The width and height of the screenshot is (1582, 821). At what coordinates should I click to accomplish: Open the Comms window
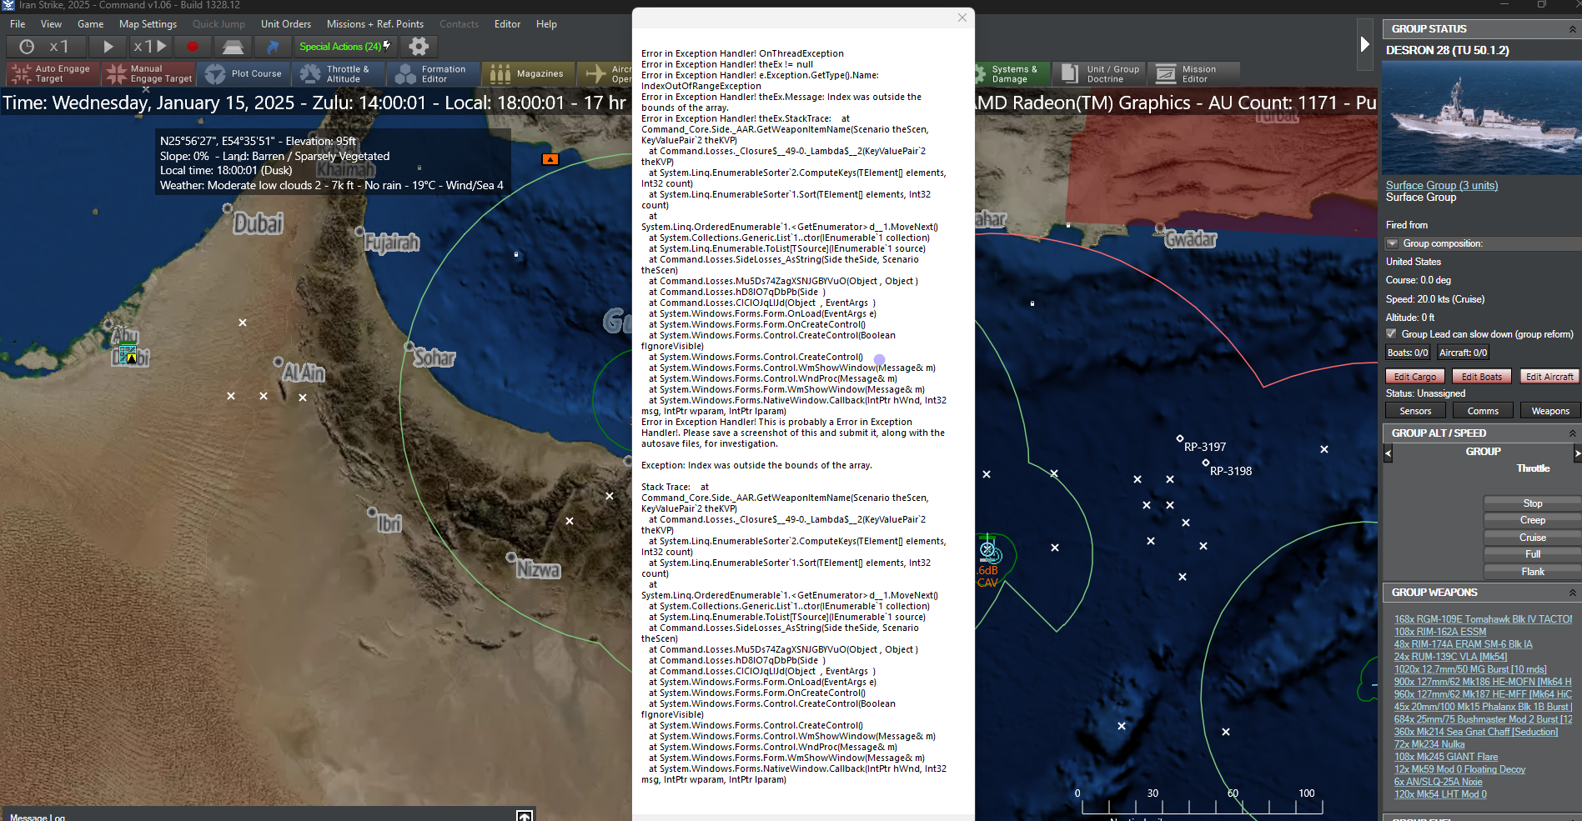click(x=1483, y=411)
